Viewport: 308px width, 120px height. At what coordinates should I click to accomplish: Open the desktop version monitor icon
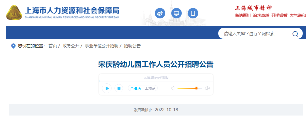(176, 13)
